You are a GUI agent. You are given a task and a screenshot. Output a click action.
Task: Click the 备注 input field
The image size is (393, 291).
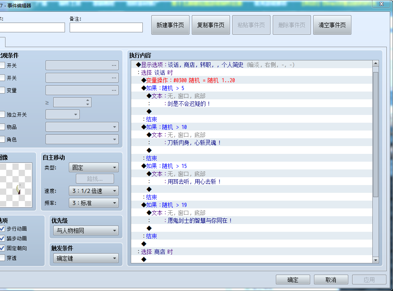[106, 27]
